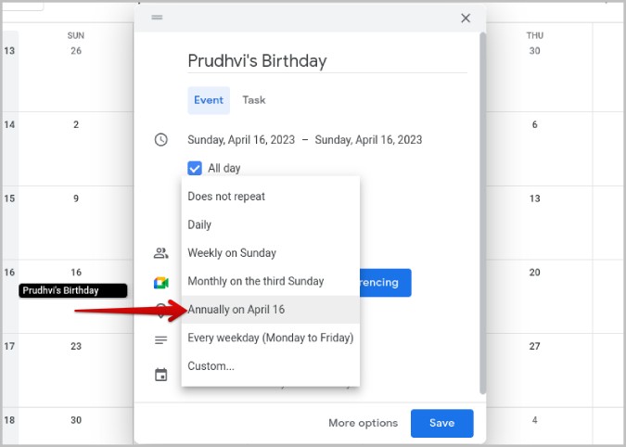Open Prudhvi's Birthday event chip in calendar
This screenshot has height=447, width=626.
coord(73,290)
